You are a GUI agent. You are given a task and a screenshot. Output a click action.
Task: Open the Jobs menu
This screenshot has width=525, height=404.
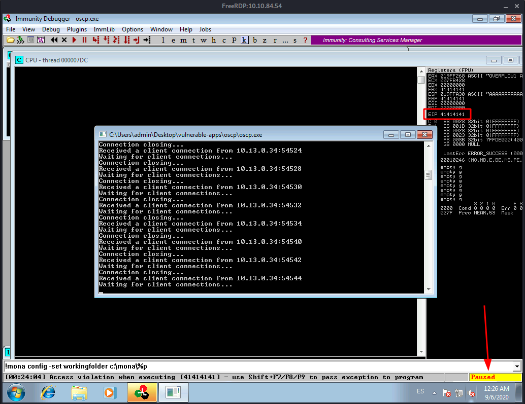205,29
